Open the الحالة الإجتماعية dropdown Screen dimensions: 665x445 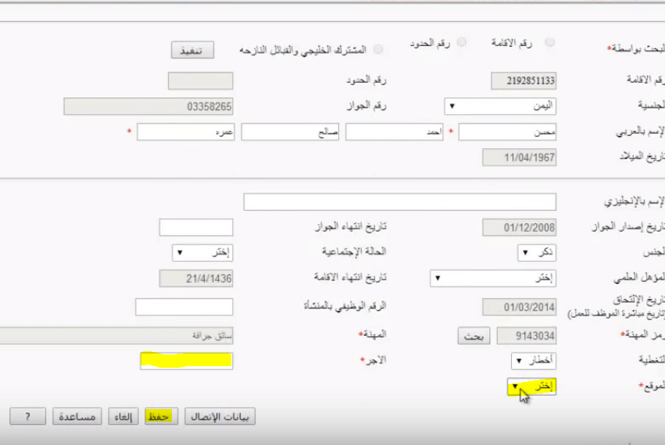(202, 253)
